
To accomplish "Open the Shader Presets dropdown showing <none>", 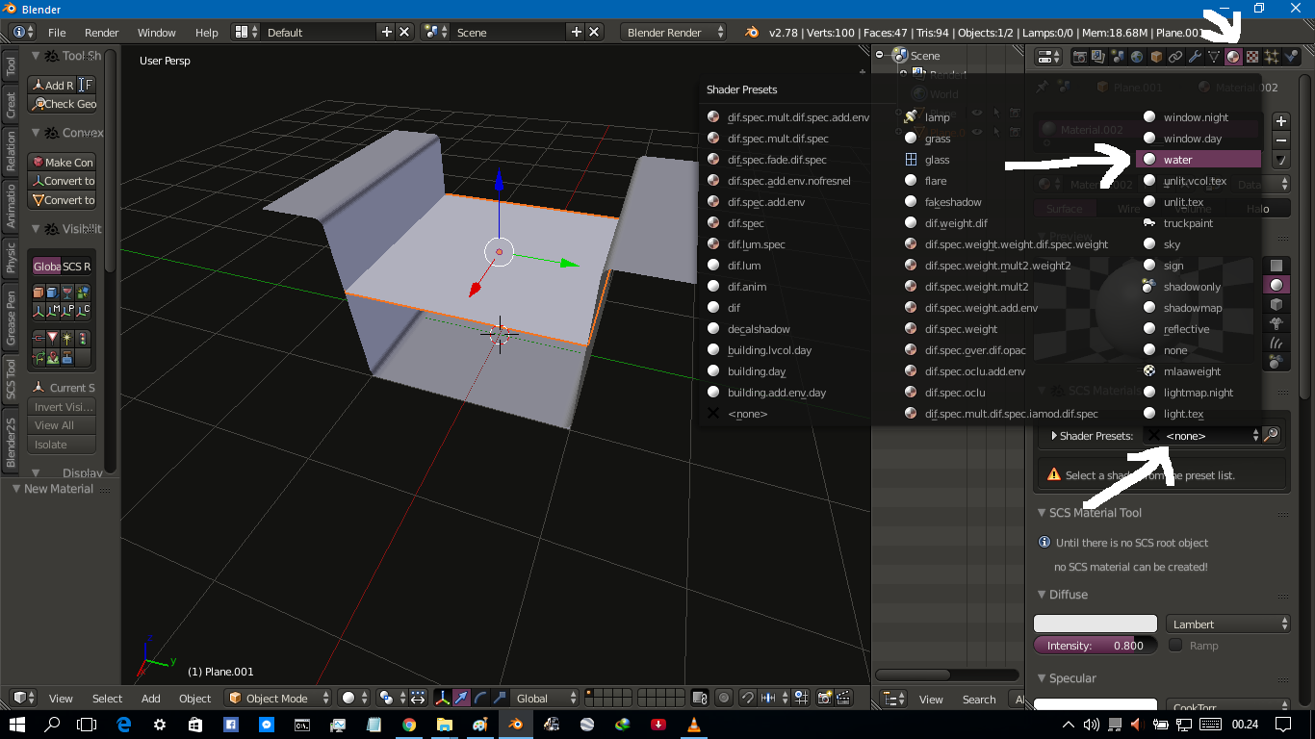I will (1203, 435).
